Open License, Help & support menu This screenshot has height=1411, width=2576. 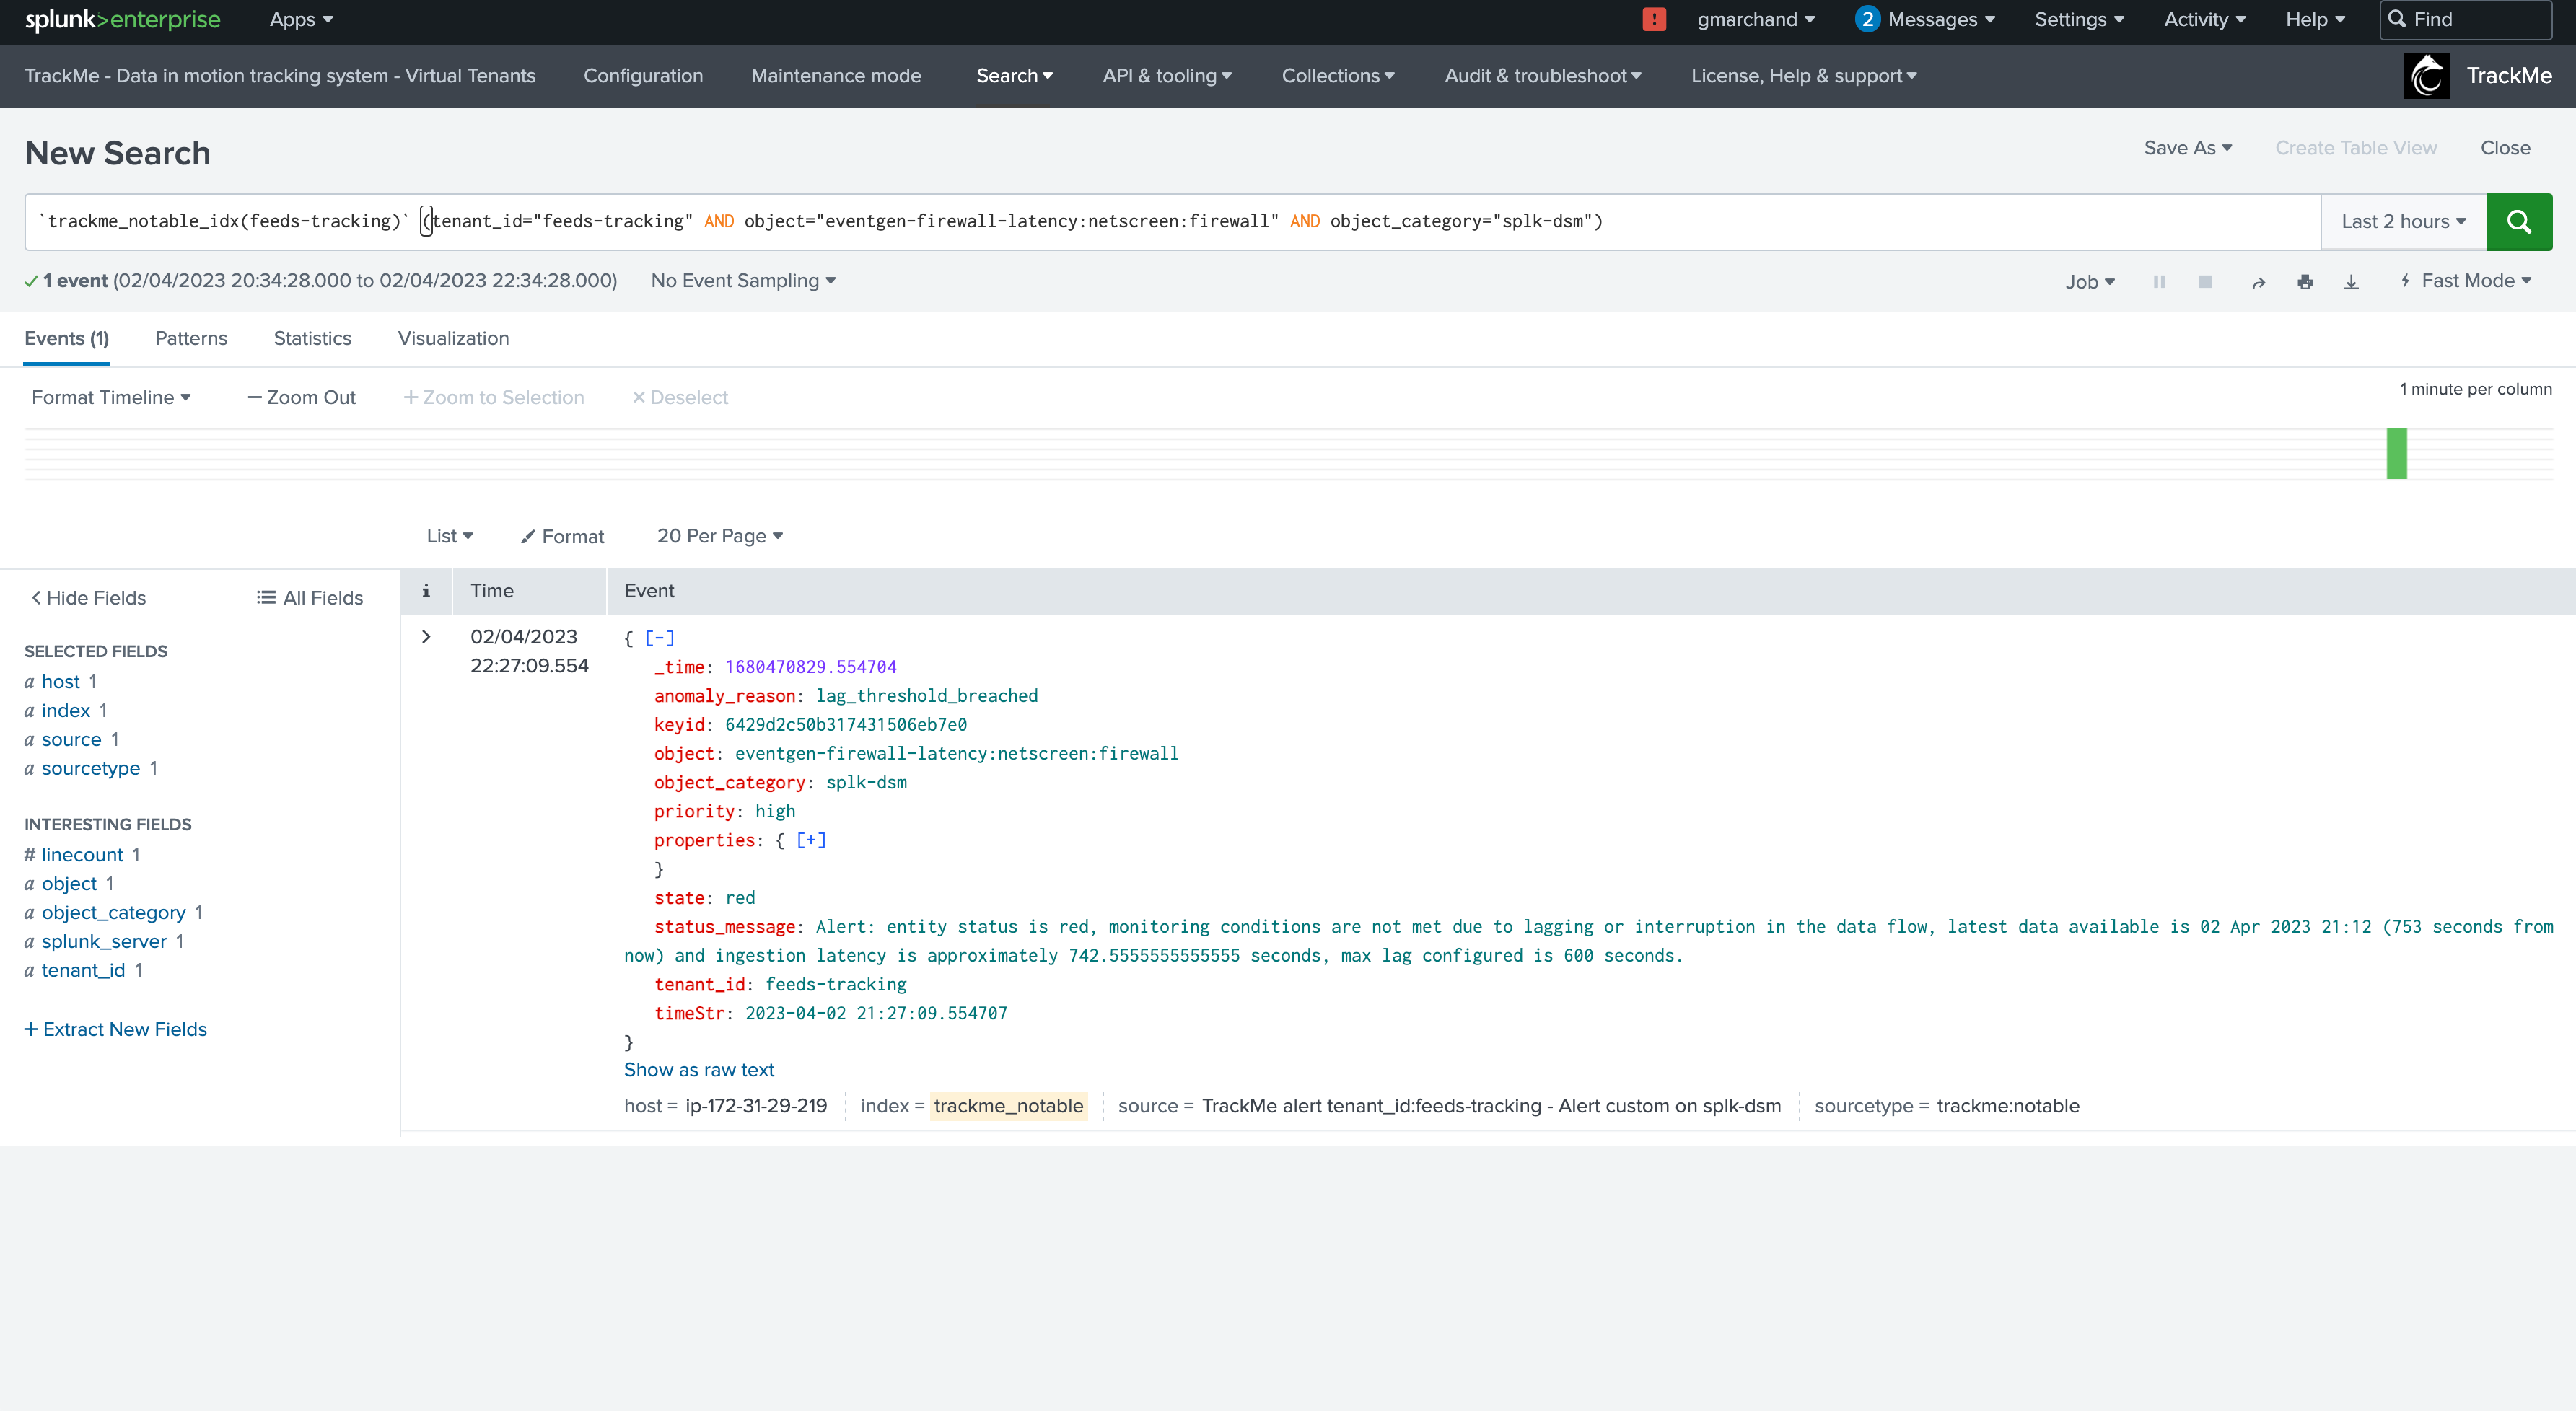click(1804, 76)
